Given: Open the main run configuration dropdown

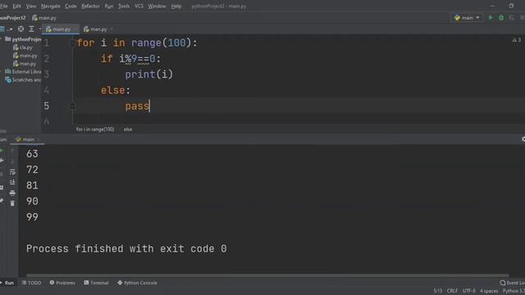Looking at the screenshot, I should 467,17.
